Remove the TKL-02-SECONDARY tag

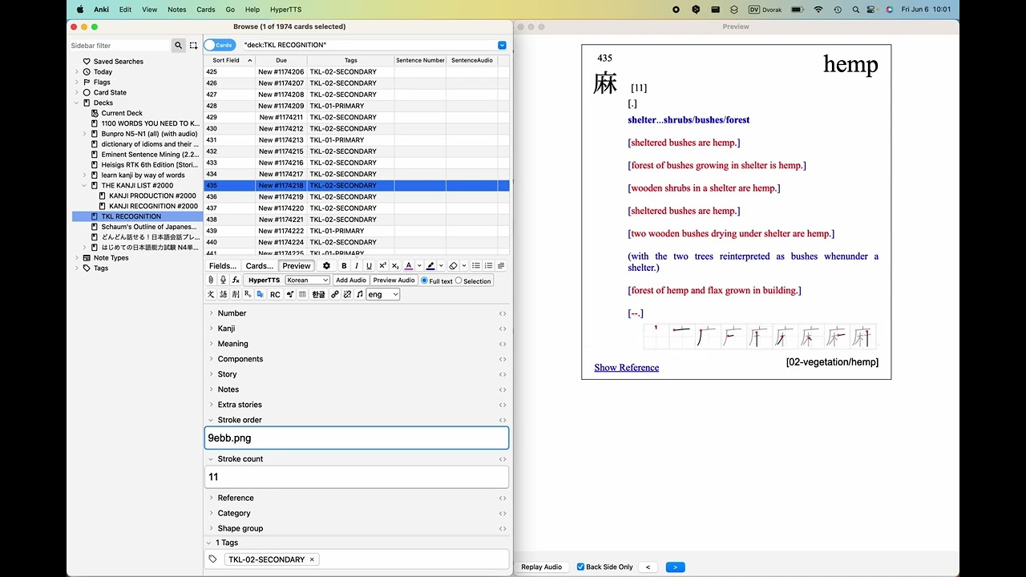click(312, 559)
